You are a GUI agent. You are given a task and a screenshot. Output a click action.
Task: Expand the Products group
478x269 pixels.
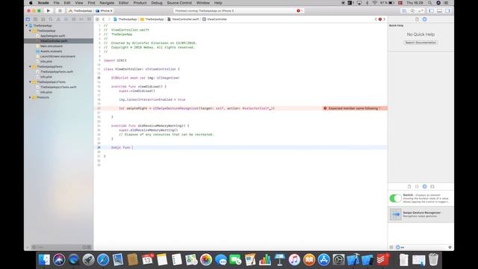30,97
